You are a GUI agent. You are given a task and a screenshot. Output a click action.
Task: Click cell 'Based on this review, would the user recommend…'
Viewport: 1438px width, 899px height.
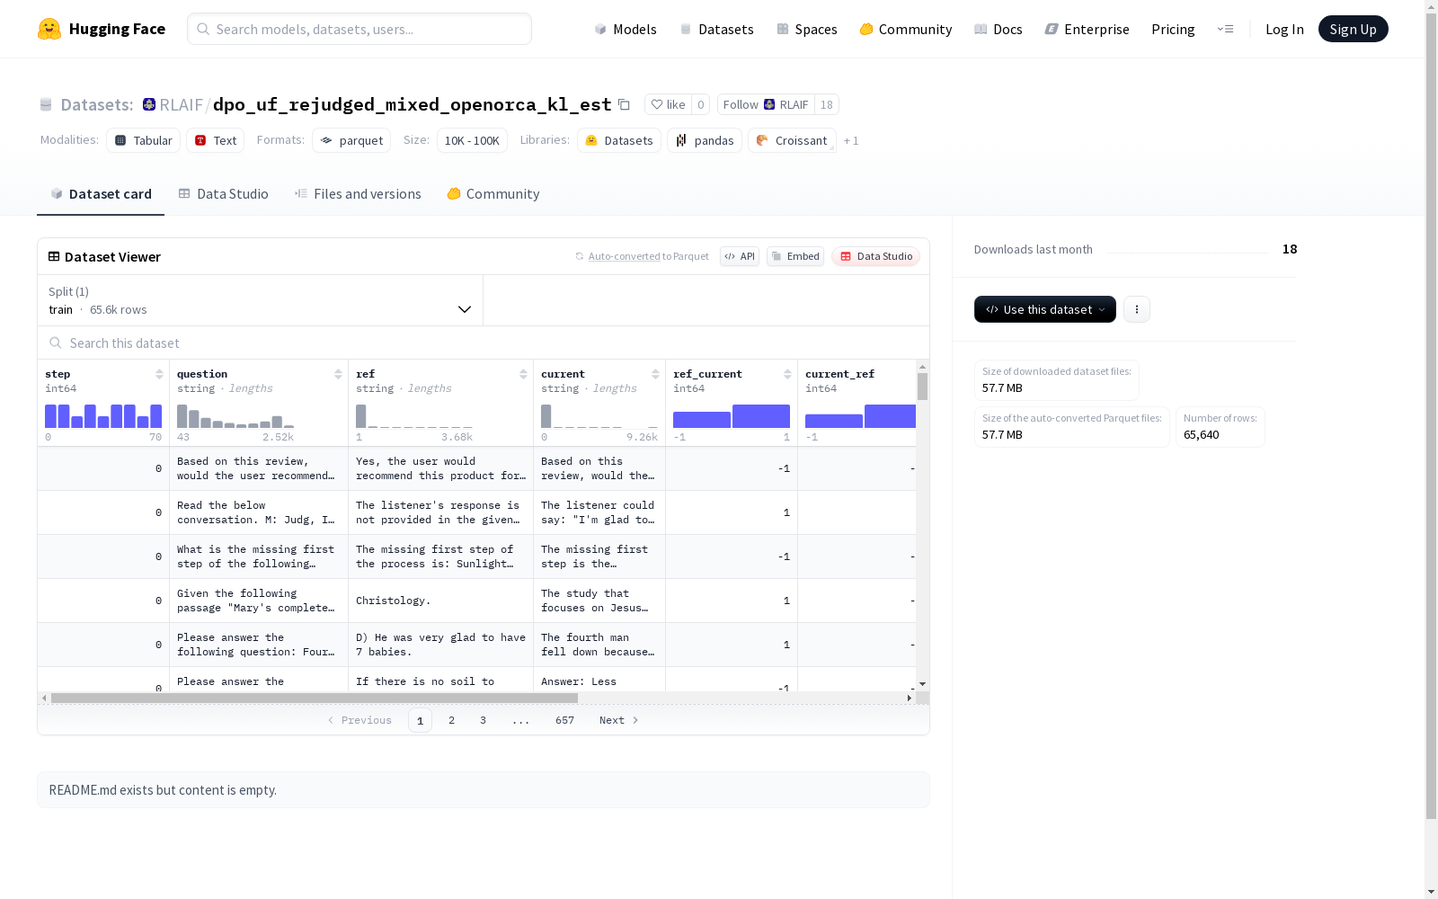coord(259,468)
